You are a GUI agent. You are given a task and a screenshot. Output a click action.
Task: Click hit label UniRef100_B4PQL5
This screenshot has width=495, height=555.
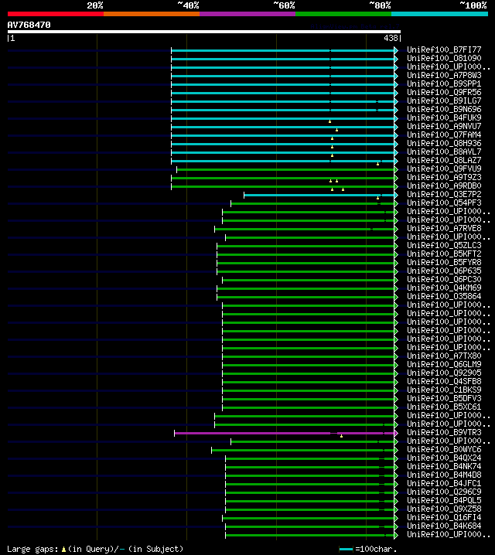pyautogui.click(x=444, y=500)
